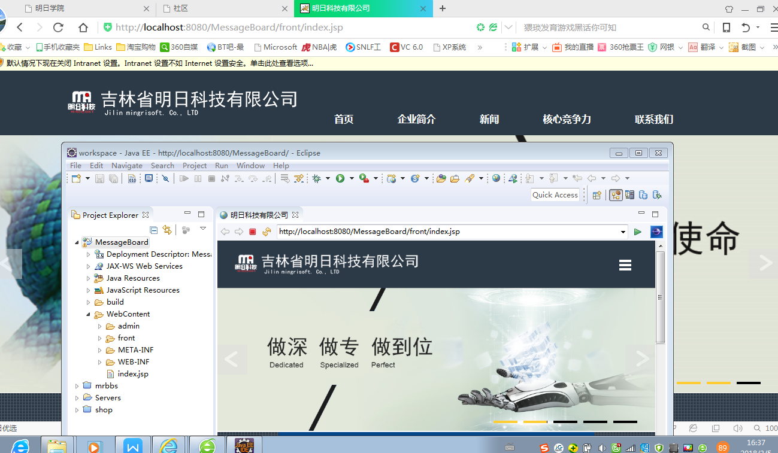This screenshot has height=453, width=778.
Task: Click the Java EE IDE taskbar icon
Action: pyautogui.click(x=244, y=445)
